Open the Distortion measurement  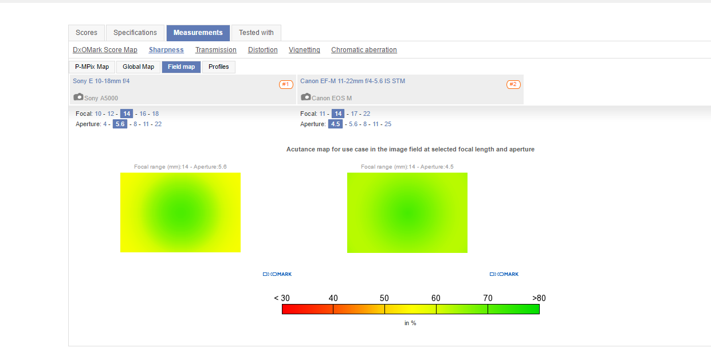pos(263,50)
